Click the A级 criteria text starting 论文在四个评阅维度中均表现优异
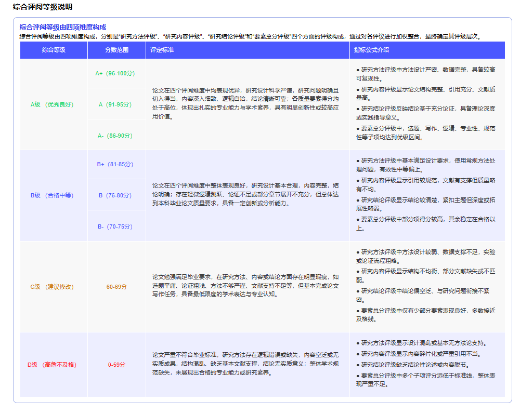The height and width of the screenshot is (414, 520). [x=245, y=103]
